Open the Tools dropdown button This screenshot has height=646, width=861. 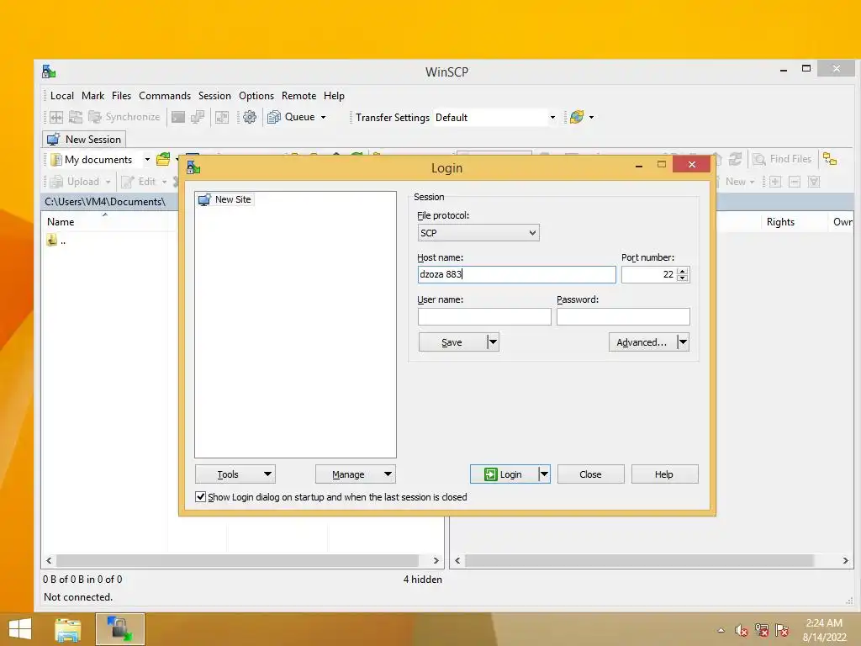click(x=235, y=474)
